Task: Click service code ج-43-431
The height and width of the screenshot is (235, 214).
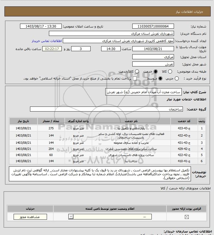Action: pos(184,143)
